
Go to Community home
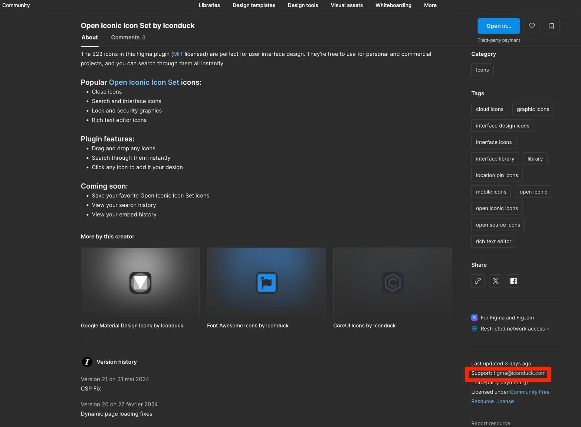click(x=16, y=5)
